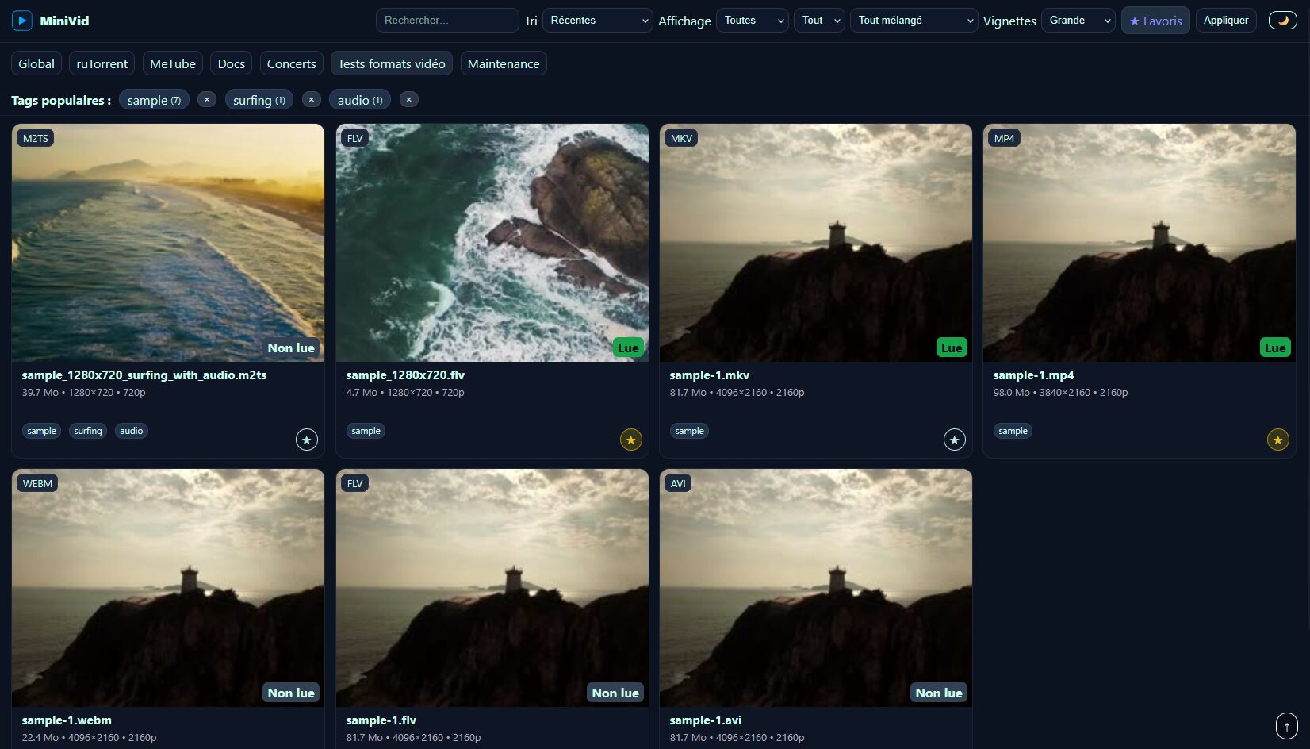The image size is (1310, 749).
Task: Filter by the popular tag sample (7)
Action: (154, 100)
